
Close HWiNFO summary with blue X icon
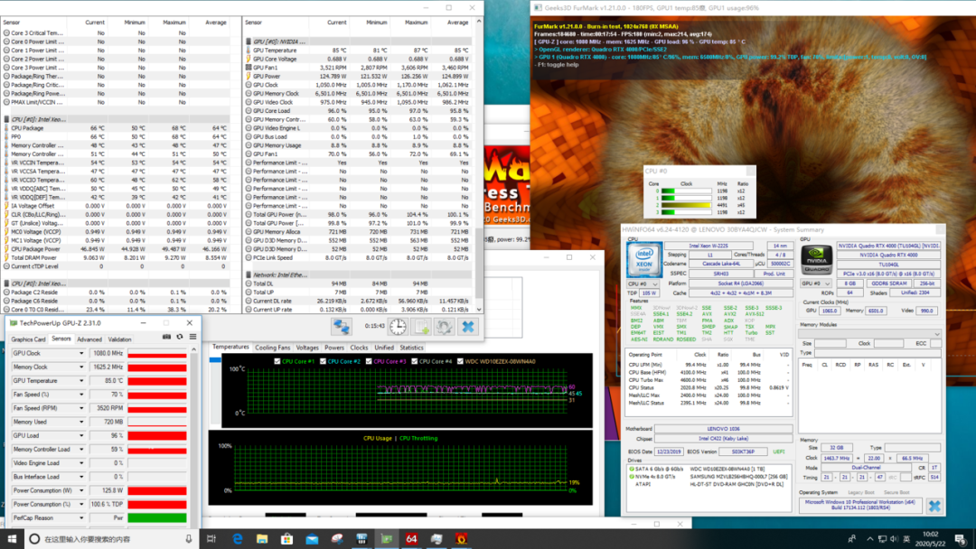click(x=934, y=506)
